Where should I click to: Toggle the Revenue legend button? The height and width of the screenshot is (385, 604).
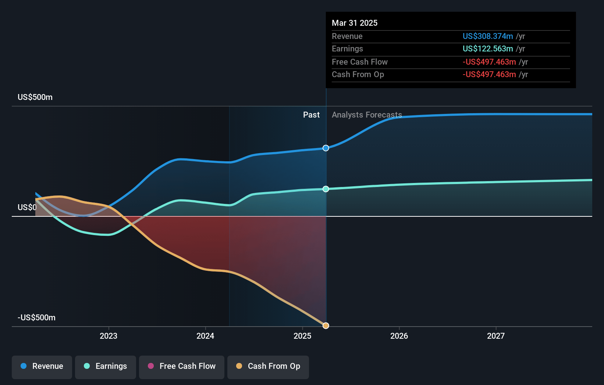tap(42, 367)
